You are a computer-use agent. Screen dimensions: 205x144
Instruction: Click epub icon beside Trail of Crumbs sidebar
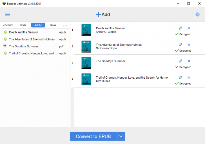tap(5, 53)
